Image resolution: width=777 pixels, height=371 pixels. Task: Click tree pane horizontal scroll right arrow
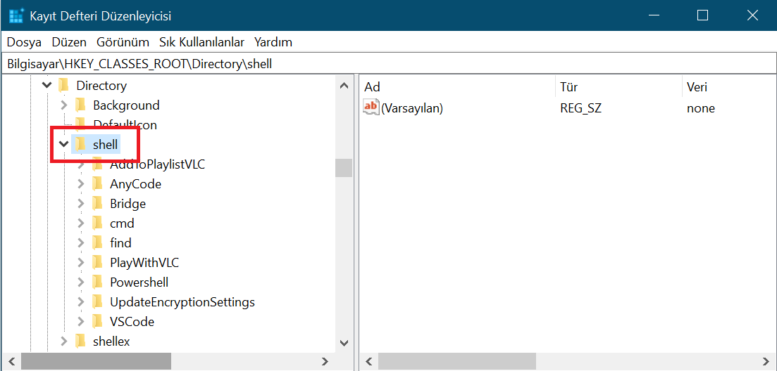(325, 360)
